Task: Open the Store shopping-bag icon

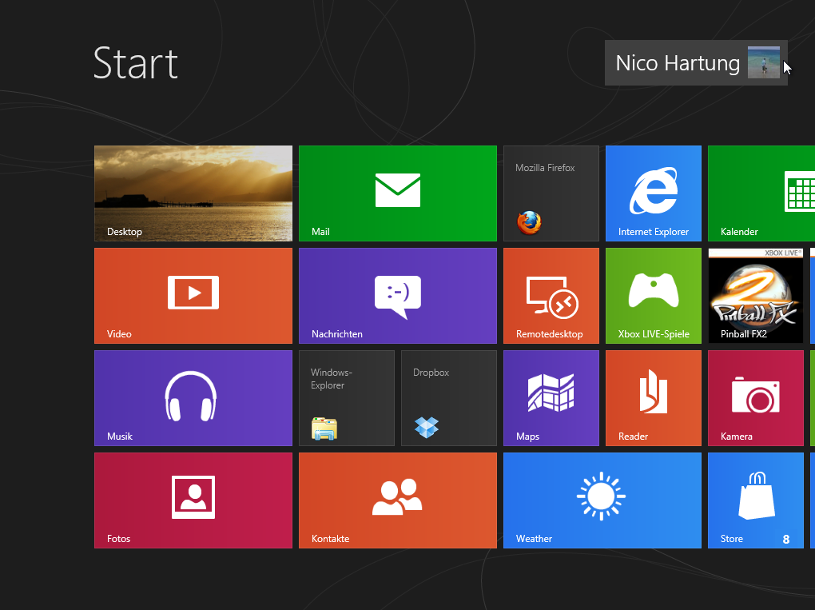Action: pyautogui.click(x=757, y=496)
